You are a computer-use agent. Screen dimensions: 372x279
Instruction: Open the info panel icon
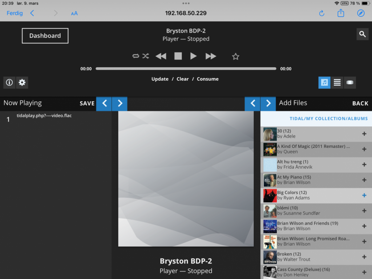[x=9, y=82]
